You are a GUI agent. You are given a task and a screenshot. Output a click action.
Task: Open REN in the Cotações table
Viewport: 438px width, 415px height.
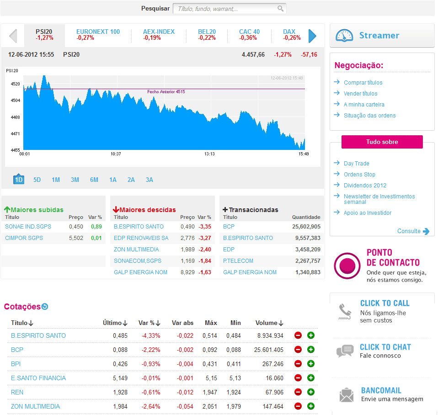17,392
